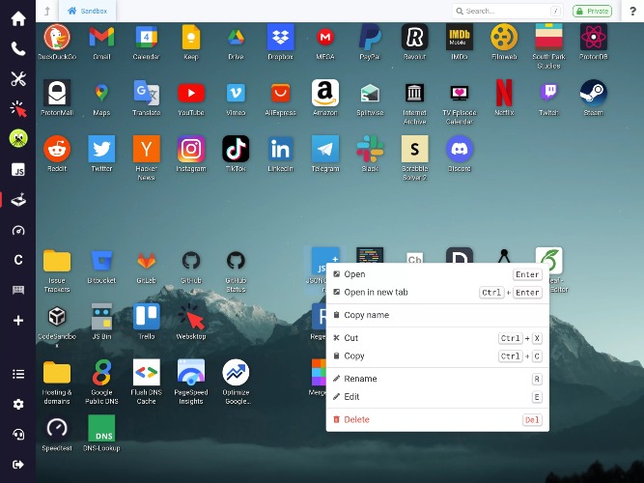Open the Hacker News shortcut

coord(147,149)
